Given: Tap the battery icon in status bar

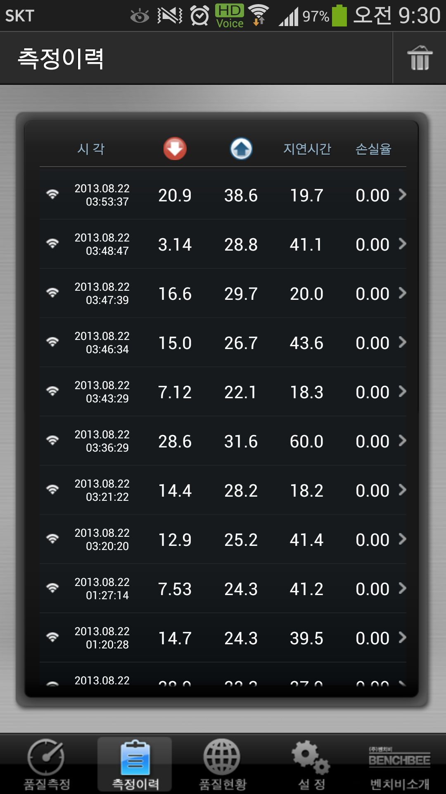Looking at the screenshot, I should [339, 15].
